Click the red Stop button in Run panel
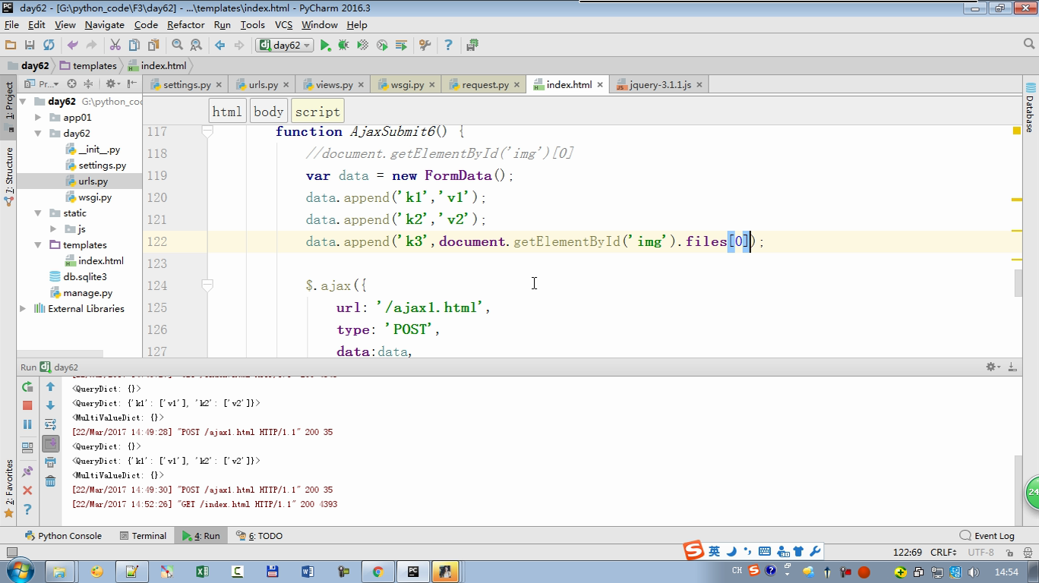This screenshot has width=1039, height=583. tap(27, 405)
